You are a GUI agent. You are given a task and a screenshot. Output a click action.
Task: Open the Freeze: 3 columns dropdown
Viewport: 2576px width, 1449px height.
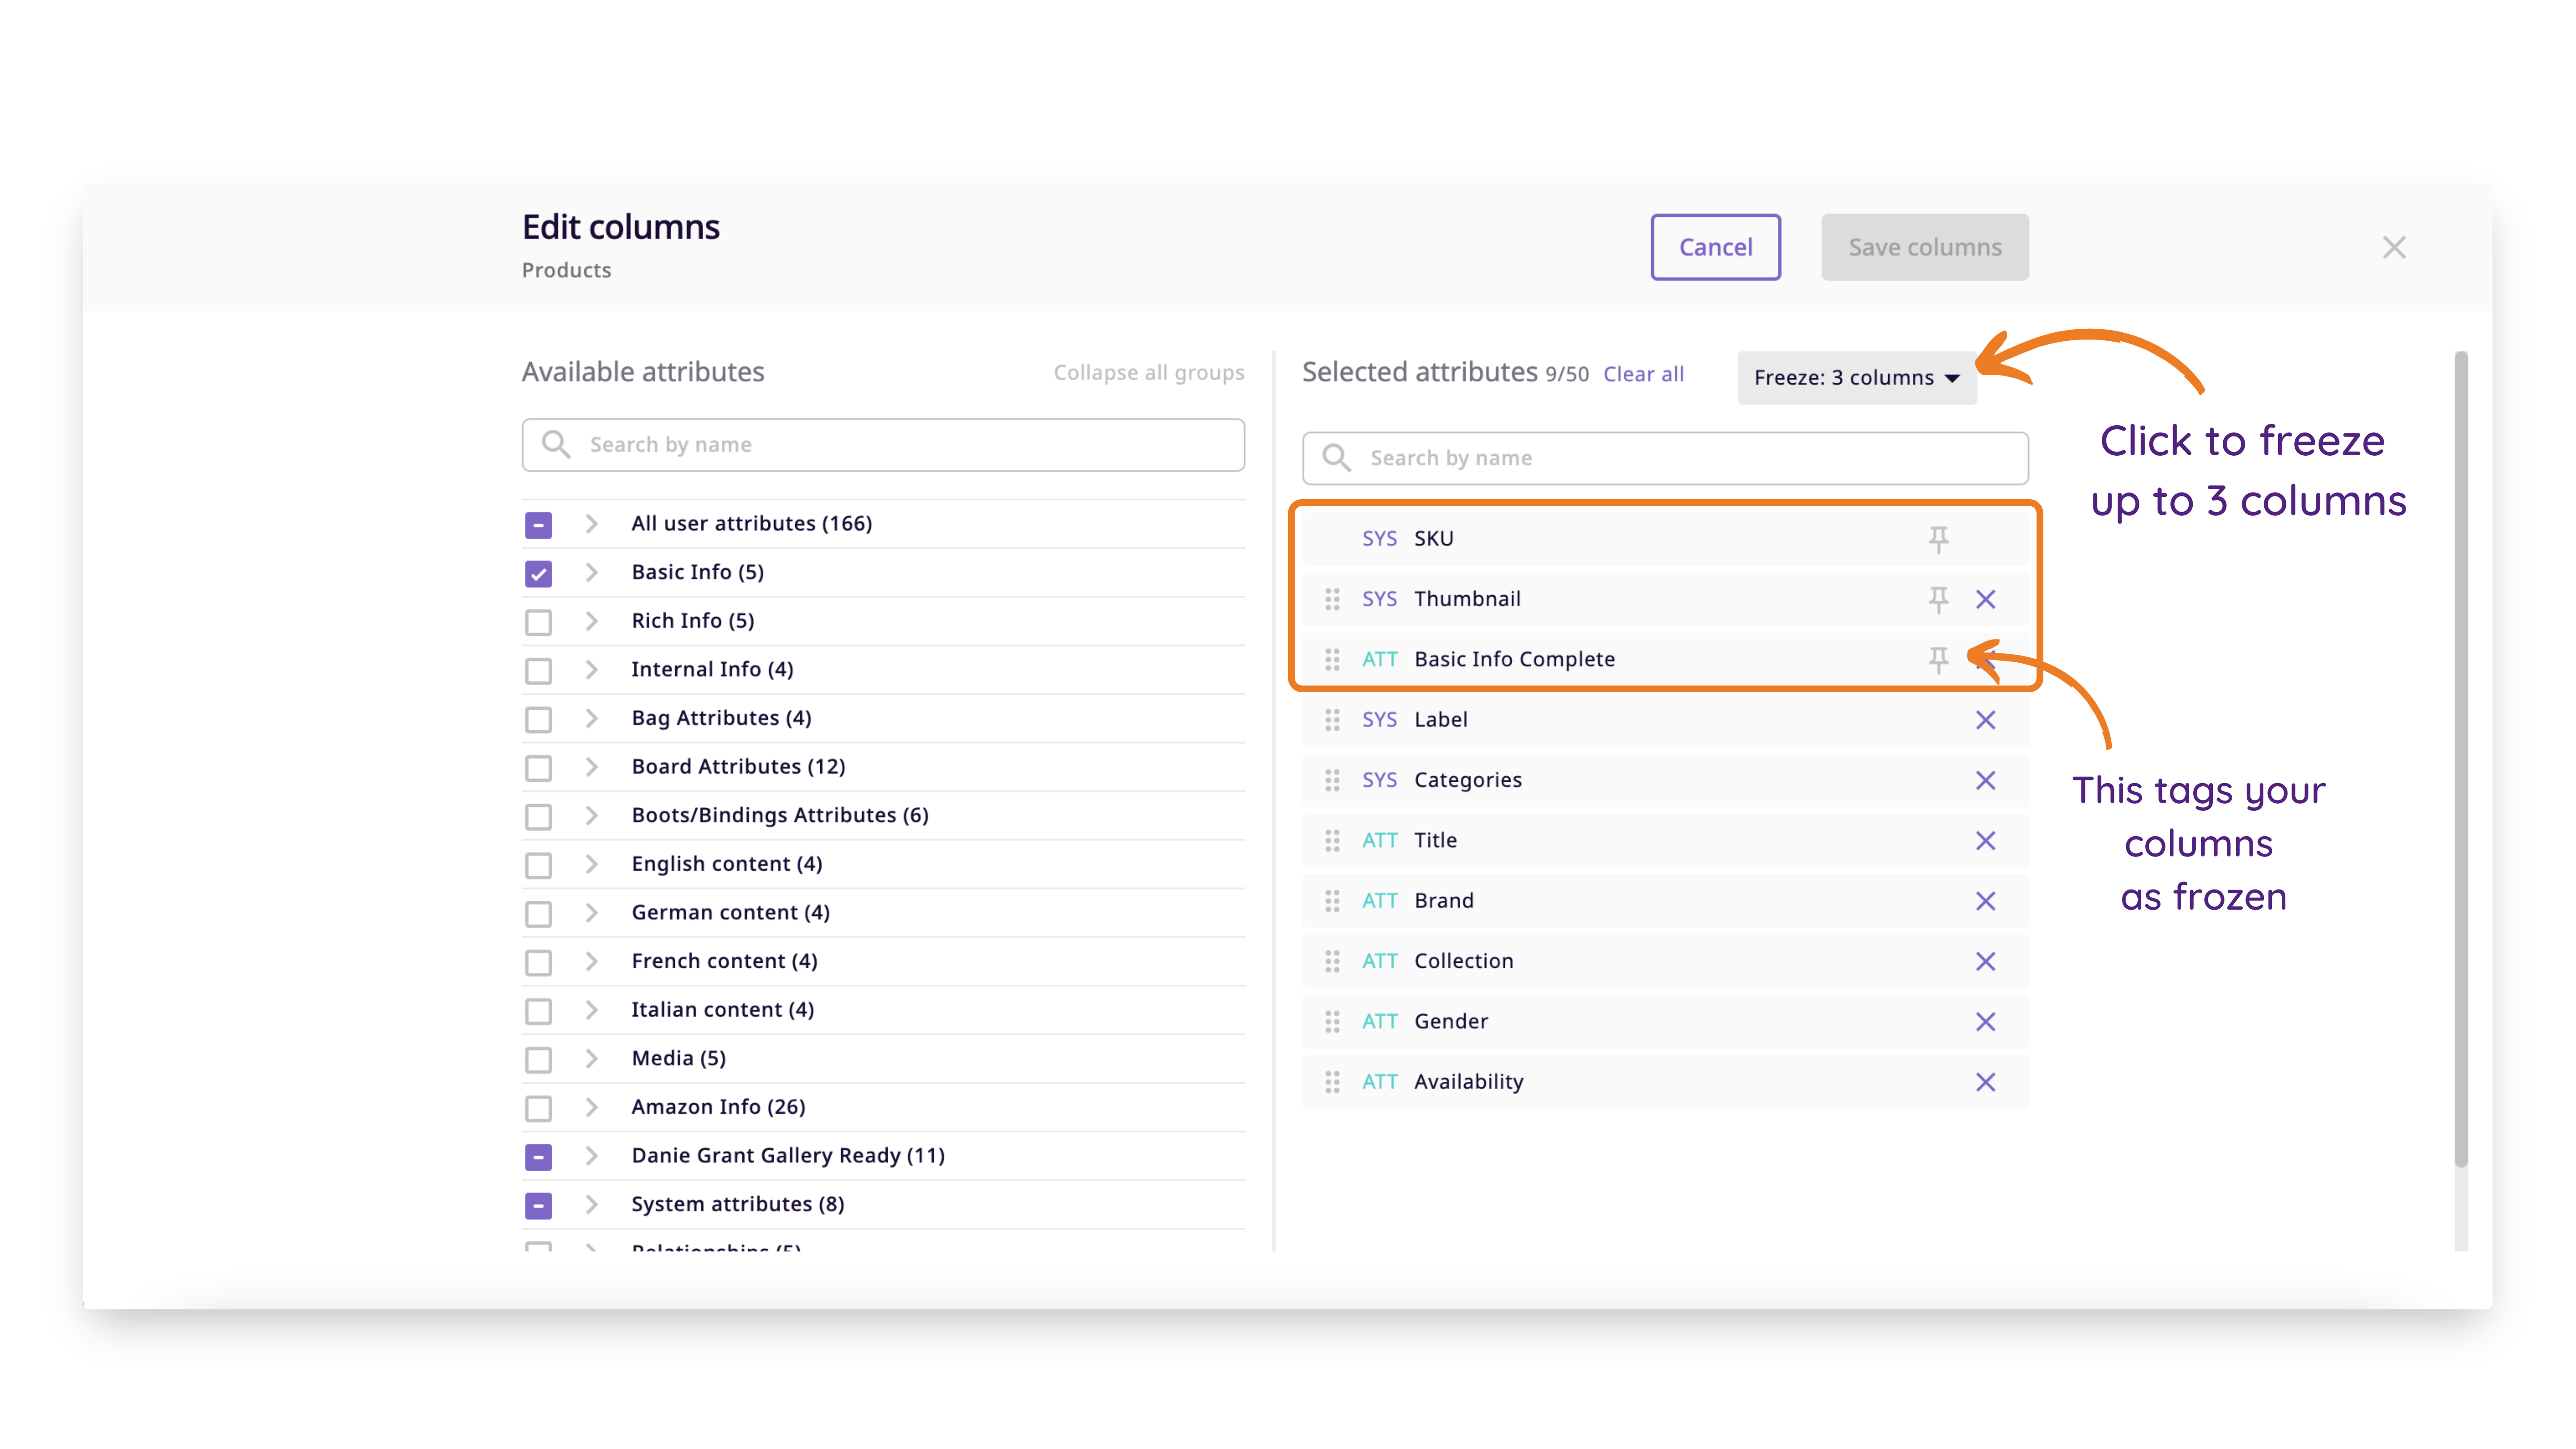[1856, 378]
